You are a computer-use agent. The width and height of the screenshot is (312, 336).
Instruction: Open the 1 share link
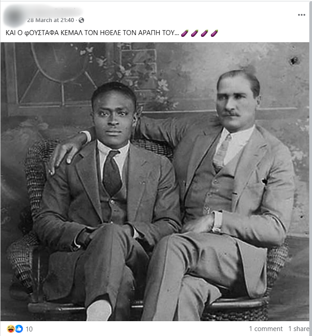pyautogui.click(x=299, y=329)
